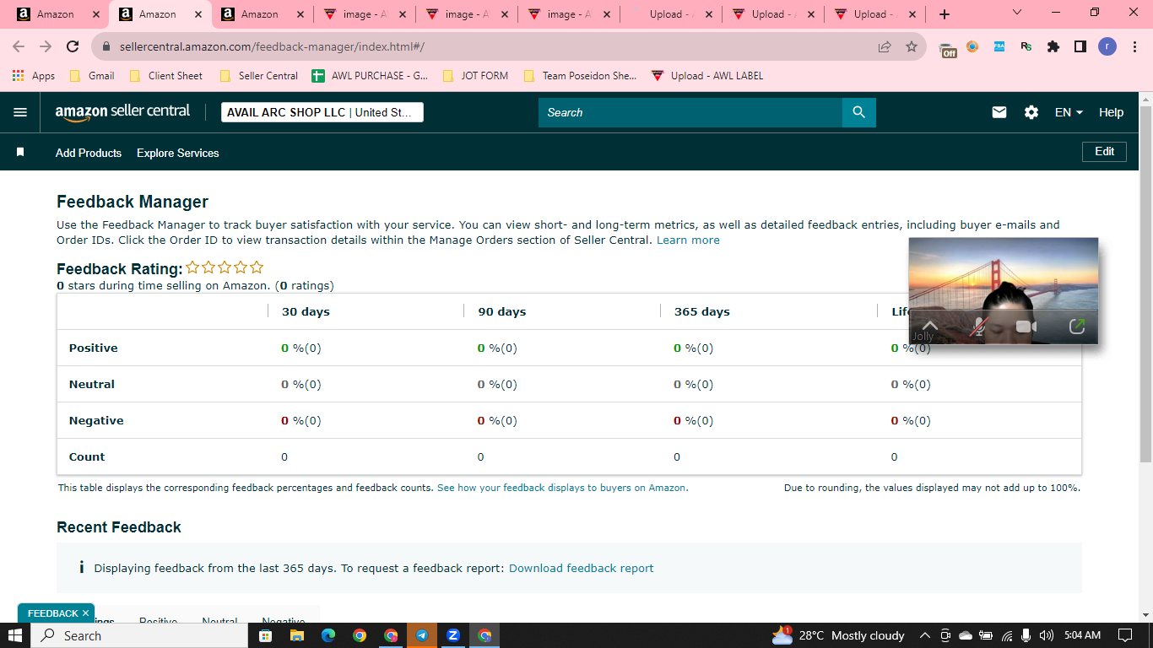Click the volume speaker icon in the tray
Screen dimensions: 1153x648
(1047, 635)
